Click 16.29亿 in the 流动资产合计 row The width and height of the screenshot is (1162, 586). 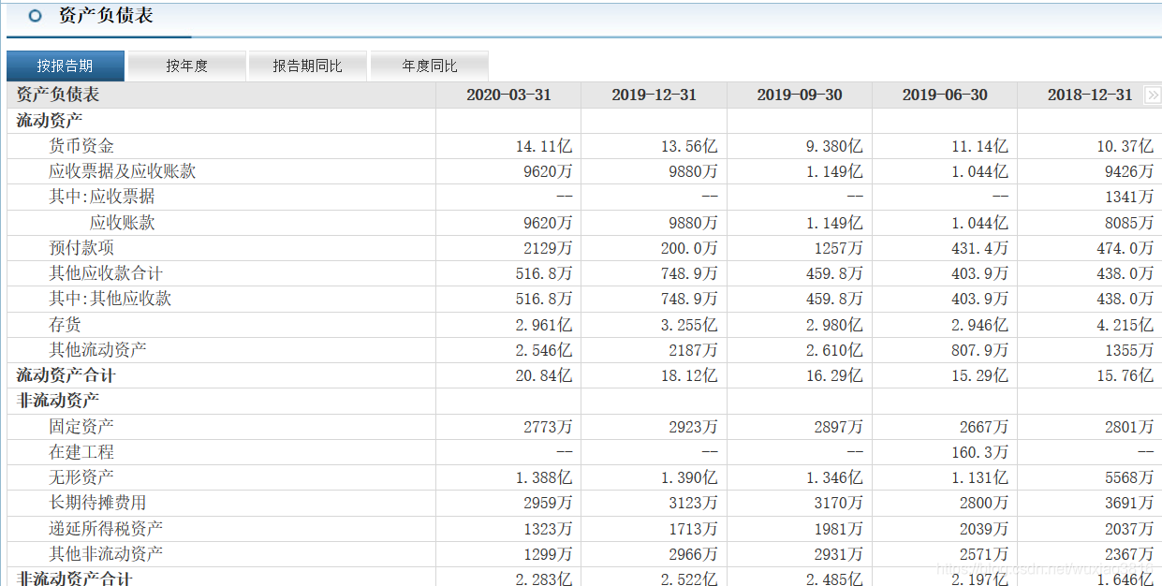pos(834,376)
